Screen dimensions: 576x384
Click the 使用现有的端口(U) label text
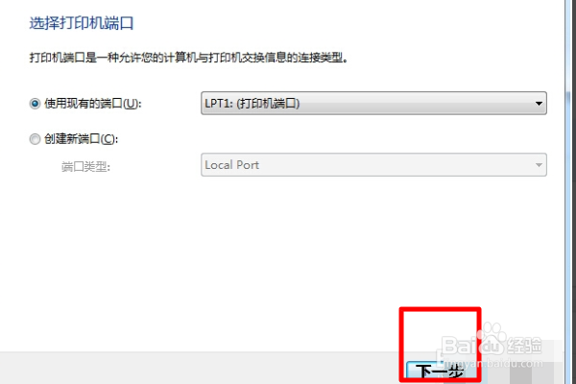tap(92, 104)
